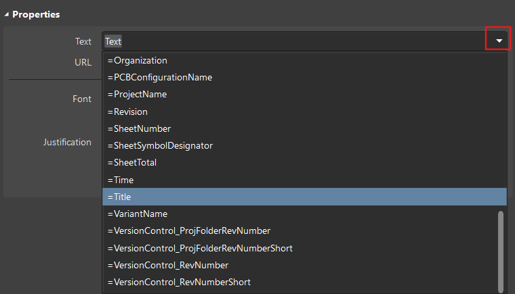515x294 pixels.
Task: Click the Properties section header
Action: pyautogui.click(x=36, y=14)
